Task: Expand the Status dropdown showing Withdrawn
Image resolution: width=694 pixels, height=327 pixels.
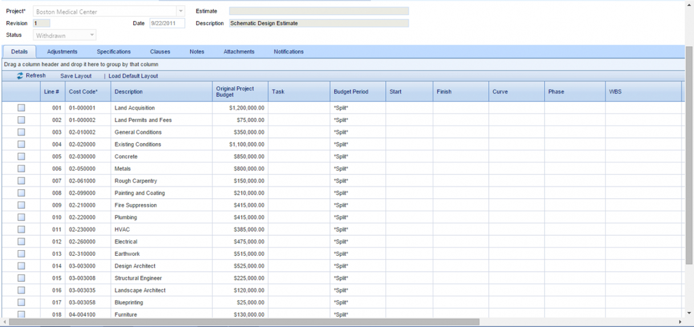Action: [x=92, y=35]
